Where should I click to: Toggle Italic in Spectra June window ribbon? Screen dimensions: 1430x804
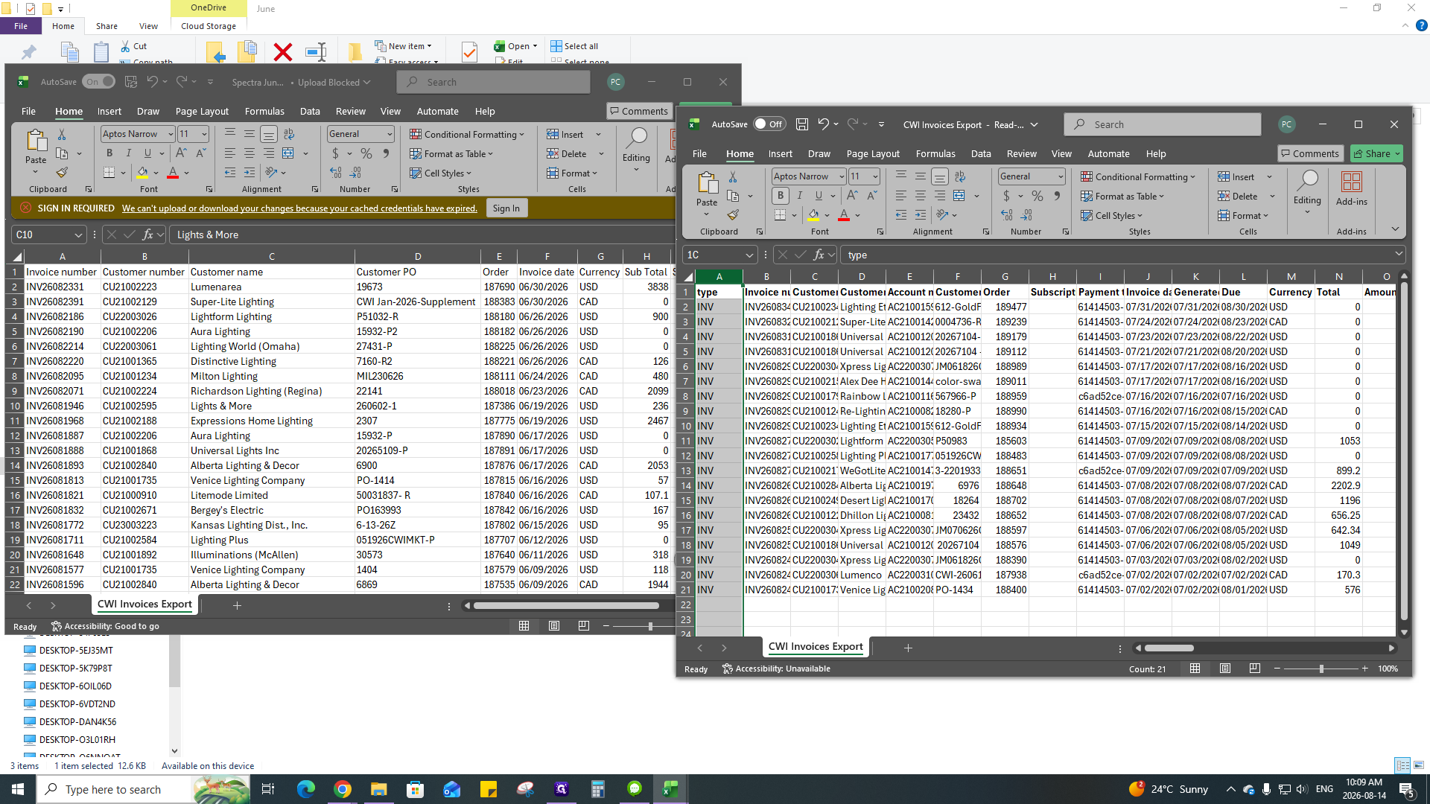pyautogui.click(x=129, y=153)
